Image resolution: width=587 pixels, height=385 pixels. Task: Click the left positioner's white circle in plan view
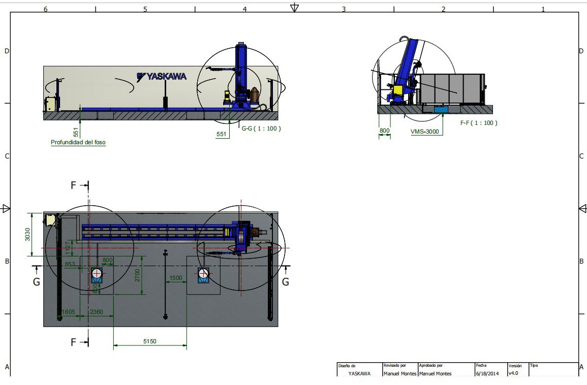[x=97, y=273]
